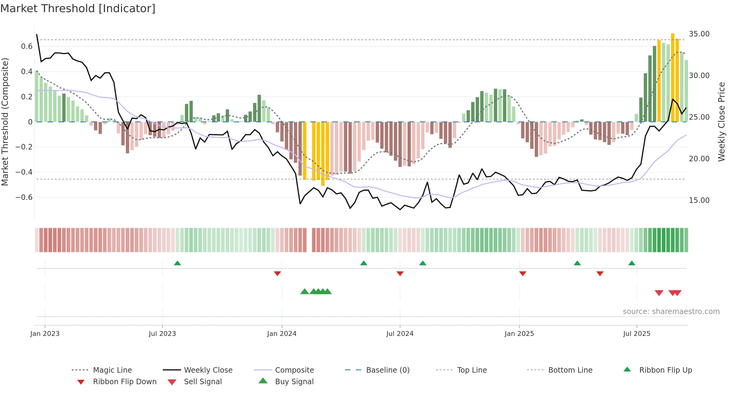Image resolution: width=730 pixels, height=410 pixels.
Task: Toggle the Weekly Close legend entry
Action: [197, 370]
